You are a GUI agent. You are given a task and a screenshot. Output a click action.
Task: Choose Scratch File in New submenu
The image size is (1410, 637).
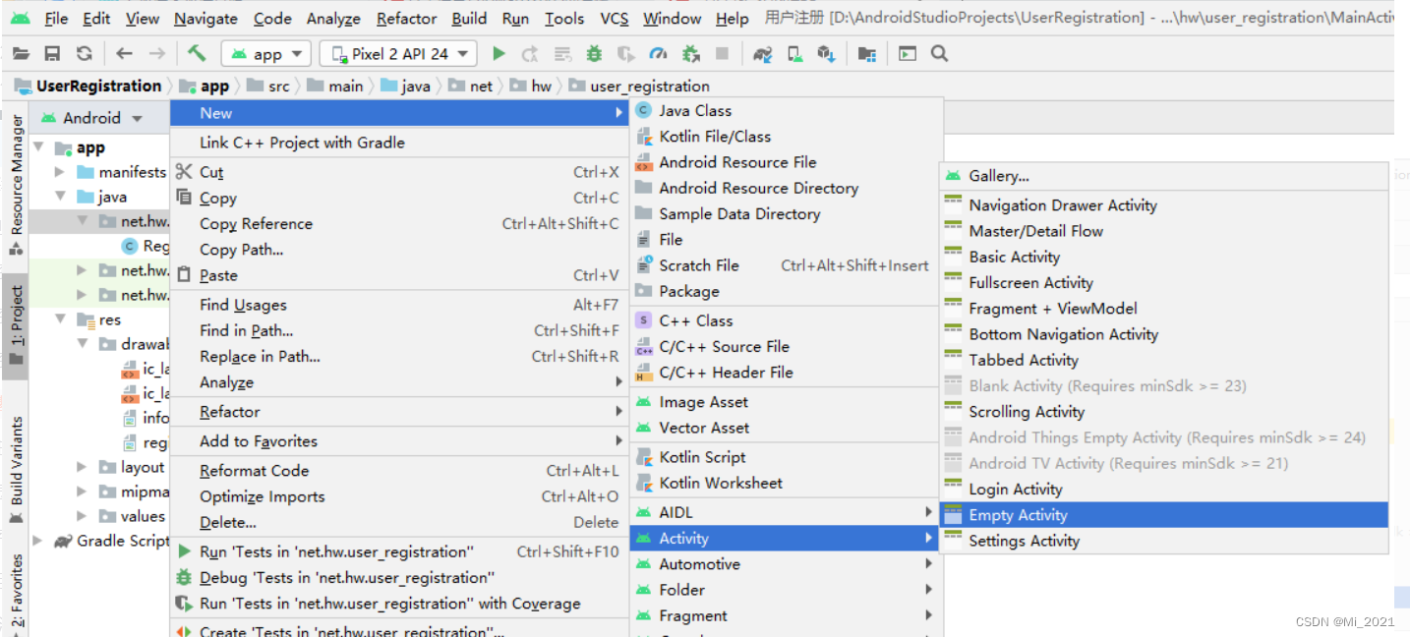click(x=787, y=265)
